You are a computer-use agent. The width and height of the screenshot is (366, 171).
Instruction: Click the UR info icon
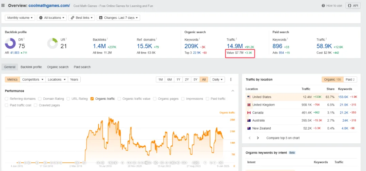66,39
